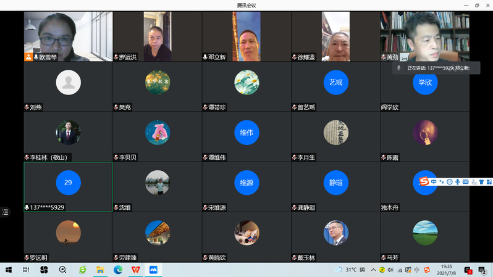Image resolution: width=493 pixels, height=277 pixels.
Task: Select 欧雪琴's video tile
Action: click(x=68, y=36)
